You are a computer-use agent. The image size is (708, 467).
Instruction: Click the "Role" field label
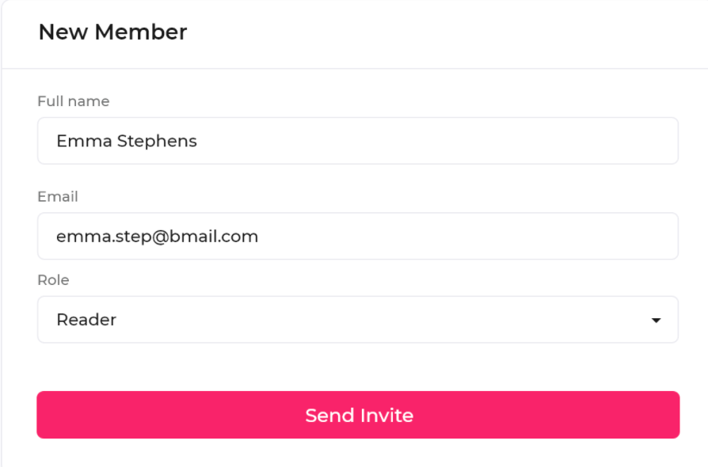click(53, 280)
